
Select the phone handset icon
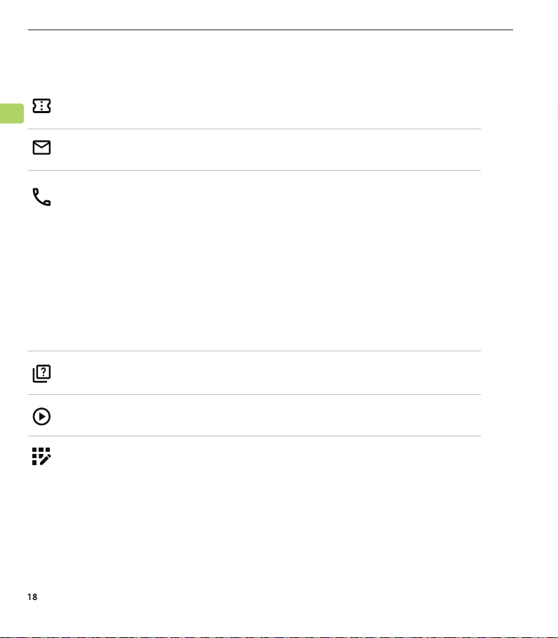[41, 197]
